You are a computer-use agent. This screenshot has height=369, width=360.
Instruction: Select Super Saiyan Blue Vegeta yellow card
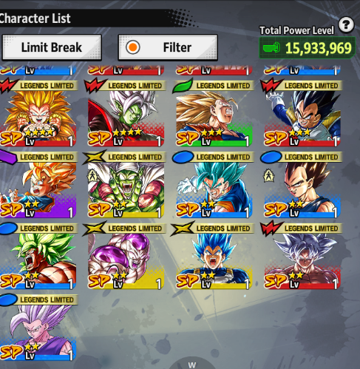tap(214, 256)
